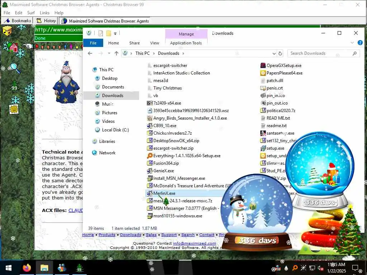367x275 pixels.
Task: Open the History panel in Christmas Browser
Action: (x=46, y=21)
